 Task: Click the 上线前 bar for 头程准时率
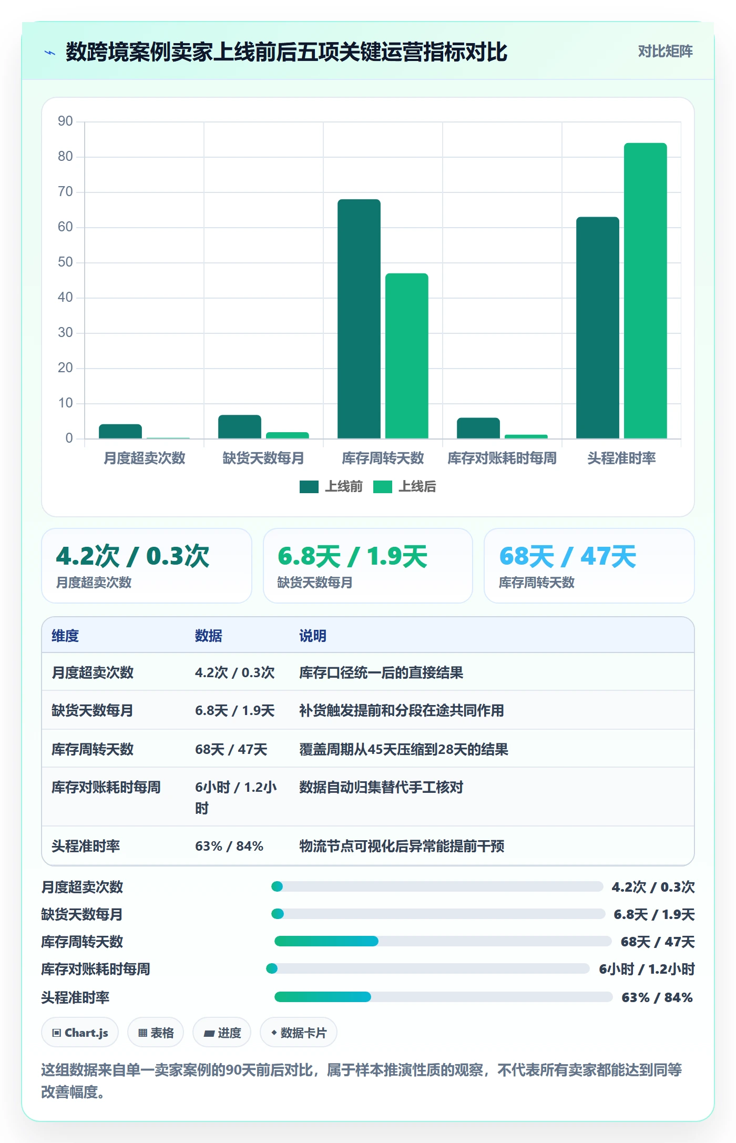[x=598, y=328]
